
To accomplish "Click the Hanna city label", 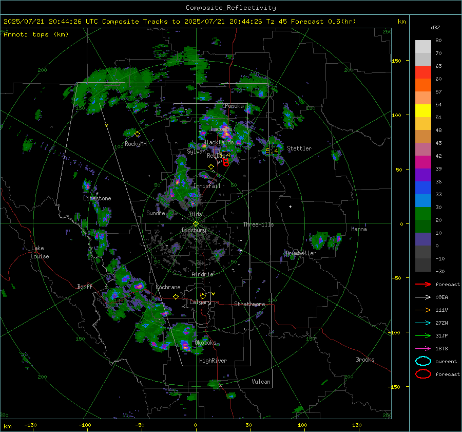I will pyautogui.click(x=359, y=229).
